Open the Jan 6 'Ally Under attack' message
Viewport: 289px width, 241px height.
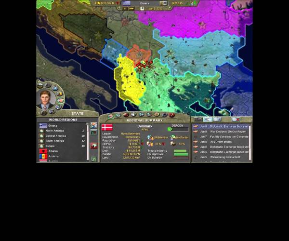[221, 142]
